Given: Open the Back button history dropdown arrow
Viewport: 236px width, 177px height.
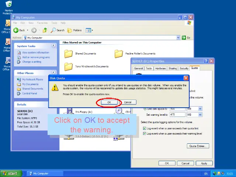Looking at the screenshot, I should 28,30.
